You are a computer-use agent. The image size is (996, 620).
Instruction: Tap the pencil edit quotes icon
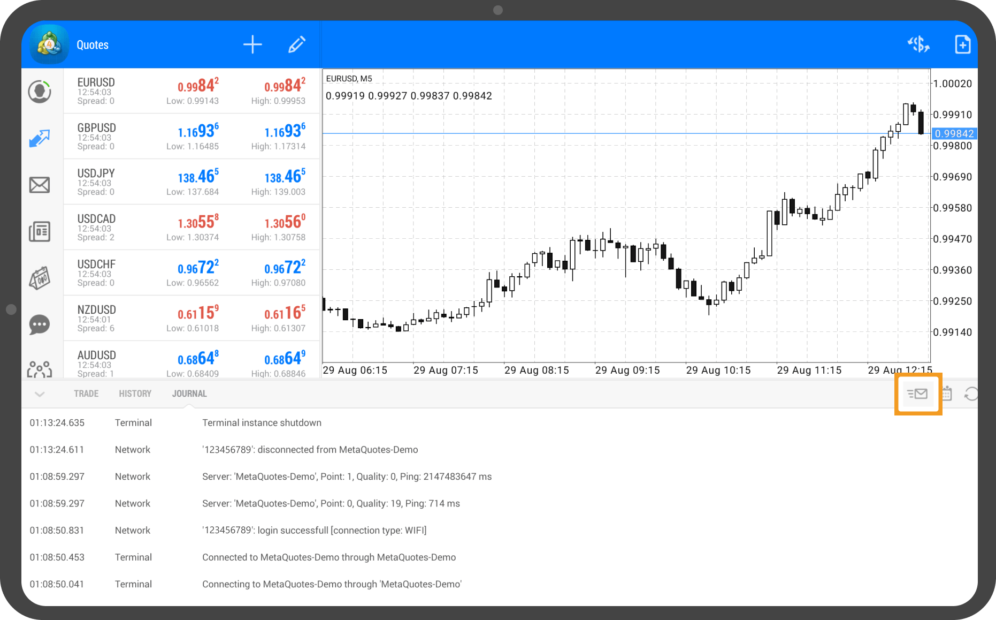[x=297, y=45]
